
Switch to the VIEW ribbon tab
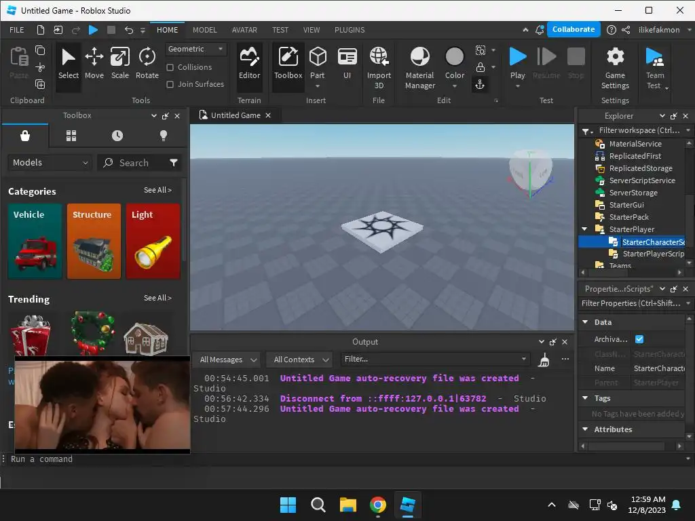tap(311, 30)
